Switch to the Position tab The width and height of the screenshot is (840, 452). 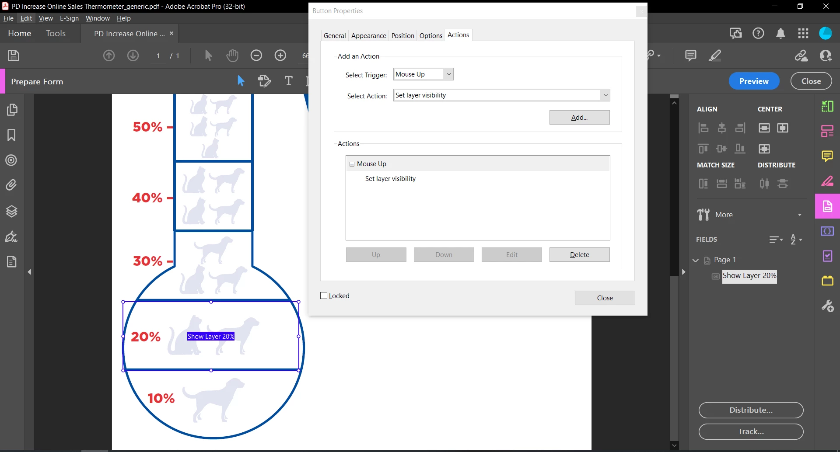click(403, 36)
